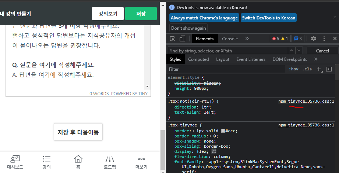Image resolution: width=339 pixels, height=173 pixels.
Task: Open the 대시보드 dashboard icon
Action: pos(15,159)
